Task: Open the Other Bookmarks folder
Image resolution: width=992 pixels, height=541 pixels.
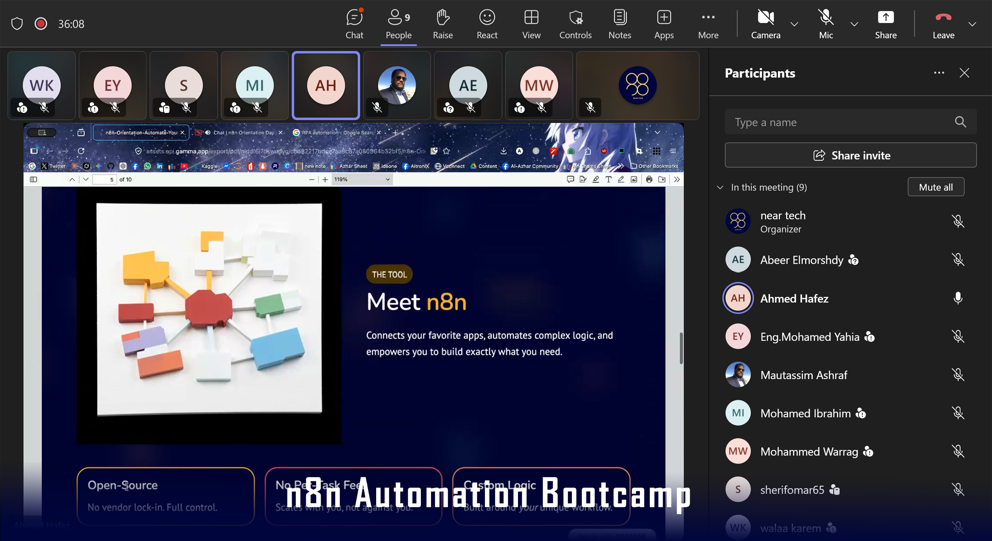Action: [654, 166]
